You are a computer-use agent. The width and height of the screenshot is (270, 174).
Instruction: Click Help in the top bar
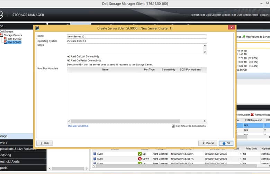pos(255,15)
